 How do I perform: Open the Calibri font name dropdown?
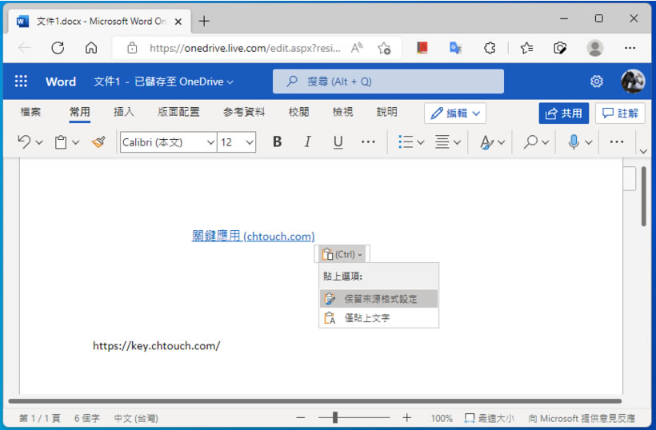168,142
